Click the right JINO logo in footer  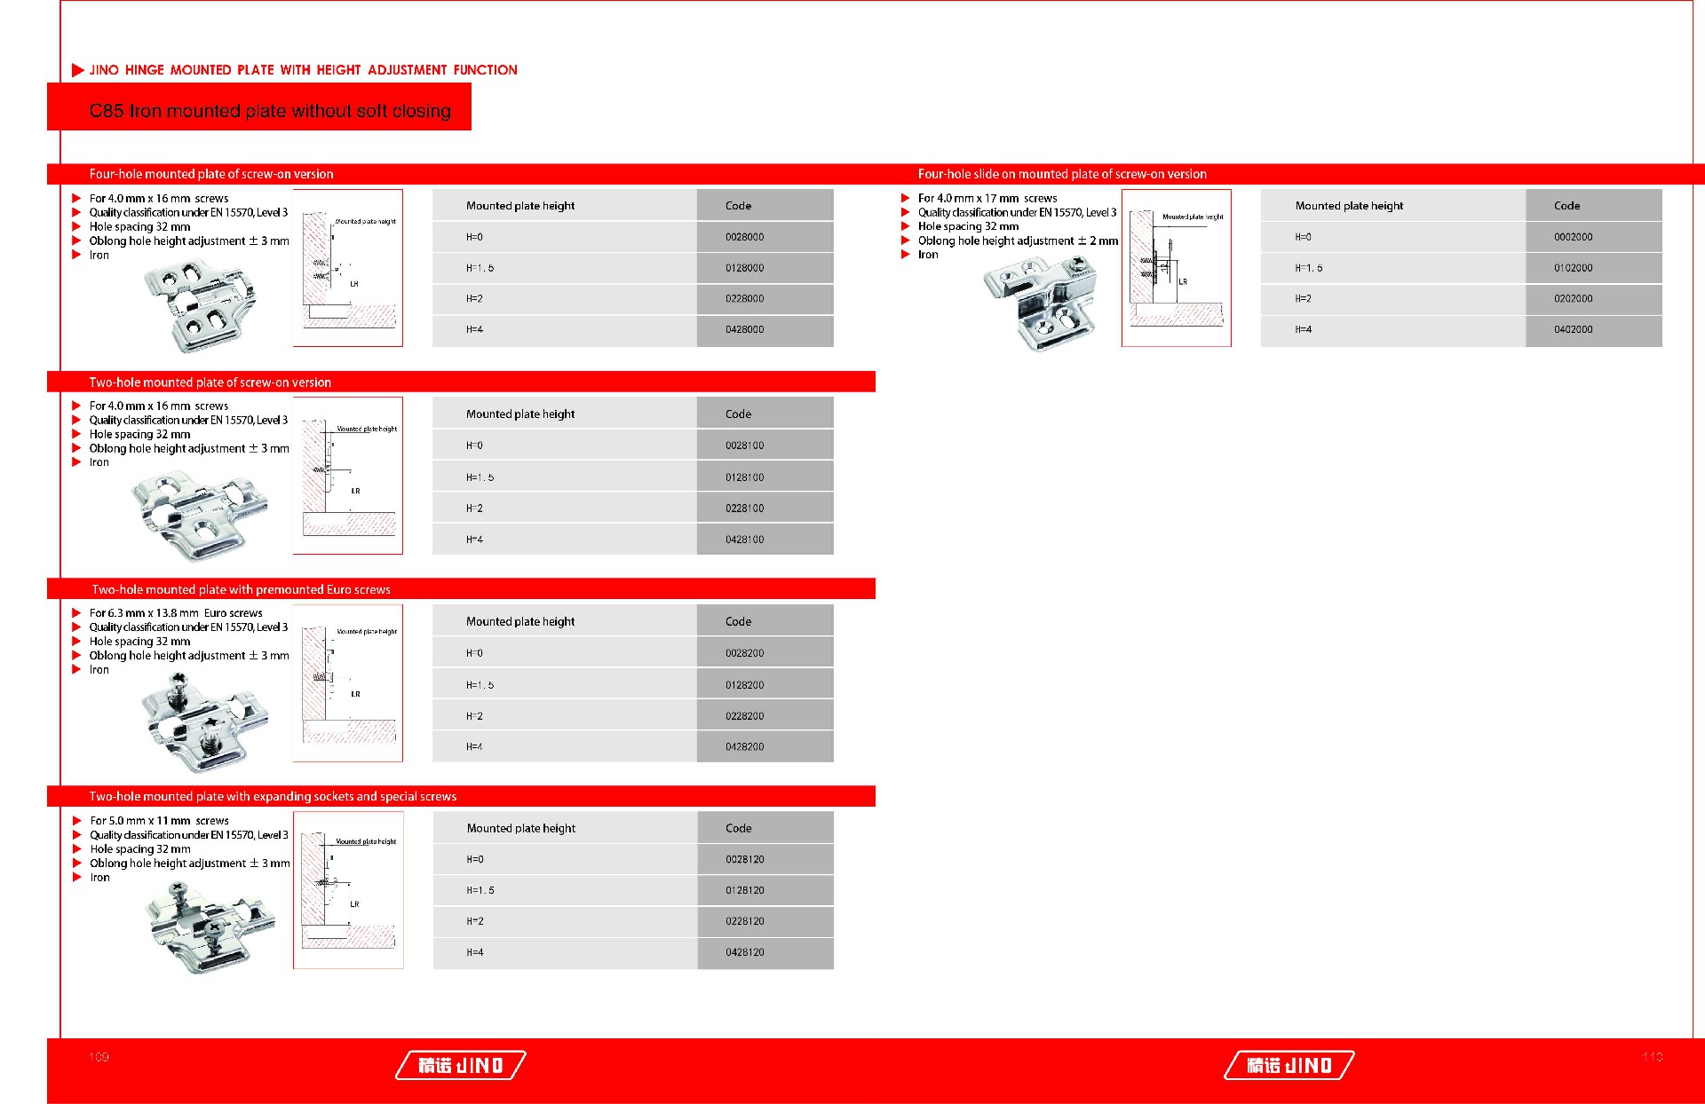[1289, 1065]
